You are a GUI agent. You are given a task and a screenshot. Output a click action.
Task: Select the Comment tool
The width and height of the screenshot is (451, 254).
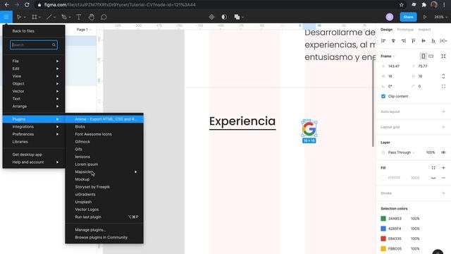coord(104,17)
